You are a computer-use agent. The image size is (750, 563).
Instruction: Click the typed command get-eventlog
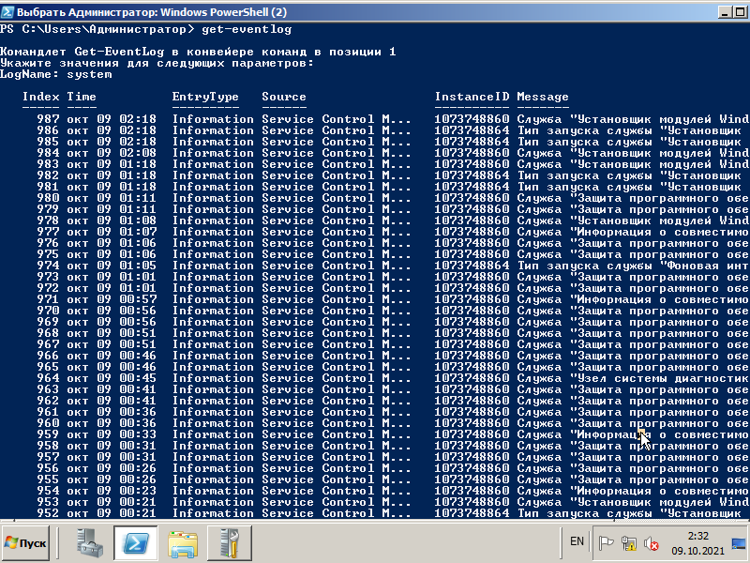click(x=247, y=29)
